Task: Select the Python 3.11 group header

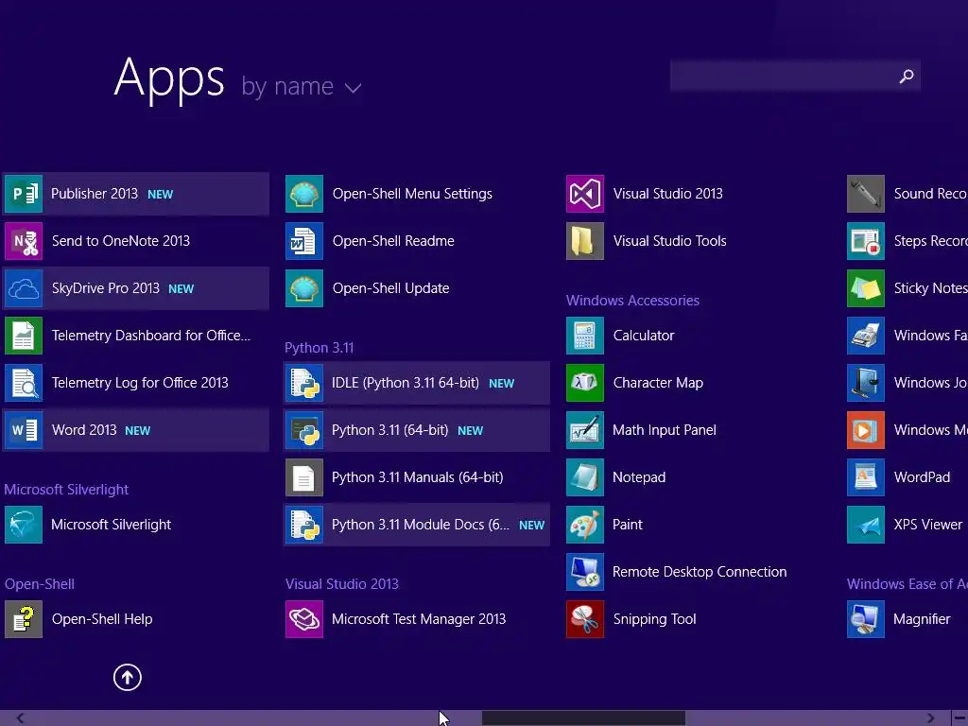Action: pyautogui.click(x=320, y=348)
